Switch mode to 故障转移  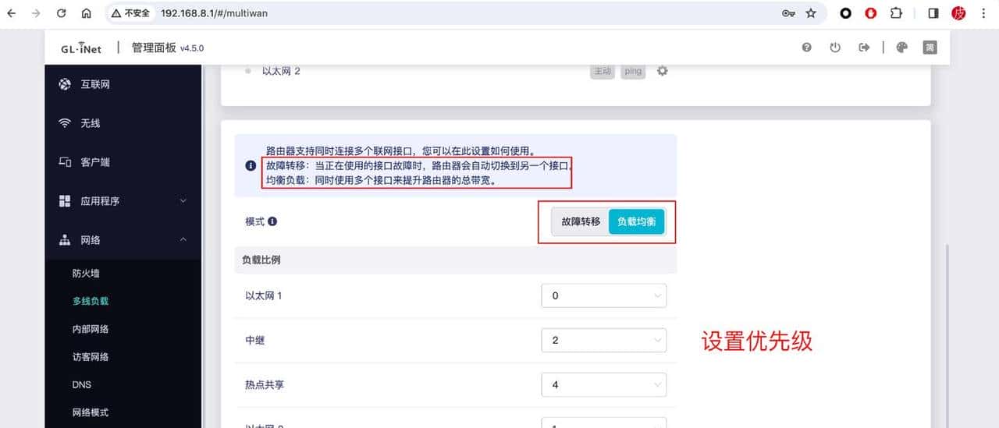point(580,221)
